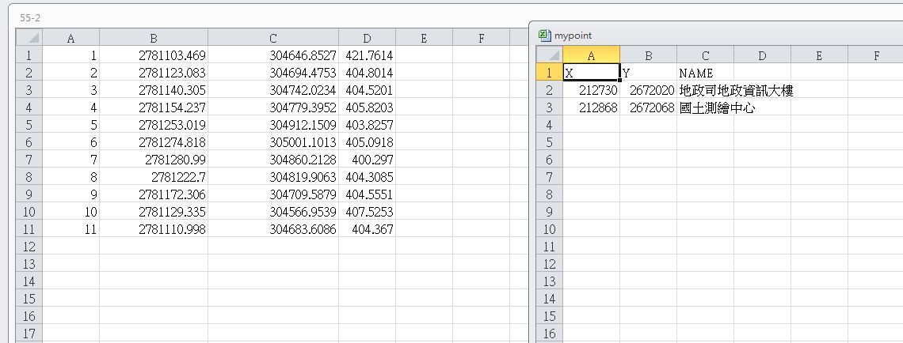Click the NAME header cell in mypoint
903x343 pixels.
click(705, 73)
